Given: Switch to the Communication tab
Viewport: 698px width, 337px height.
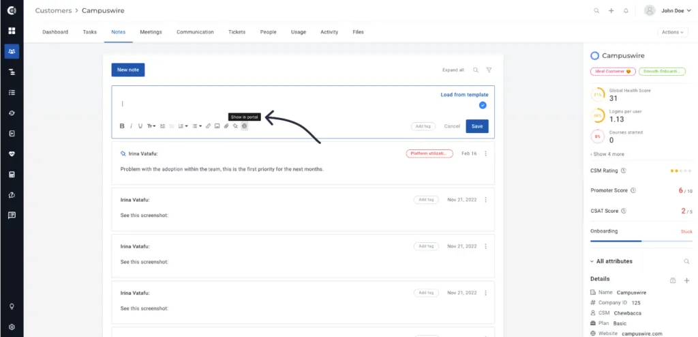Looking at the screenshot, I should [195, 32].
